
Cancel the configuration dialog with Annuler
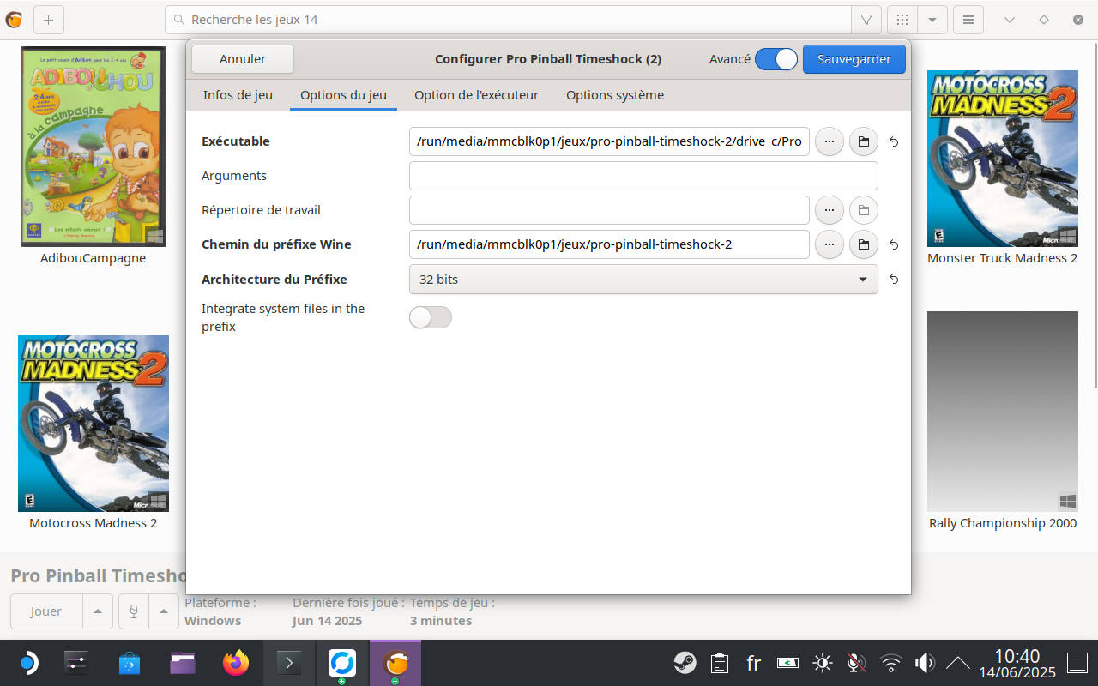pos(243,59)
